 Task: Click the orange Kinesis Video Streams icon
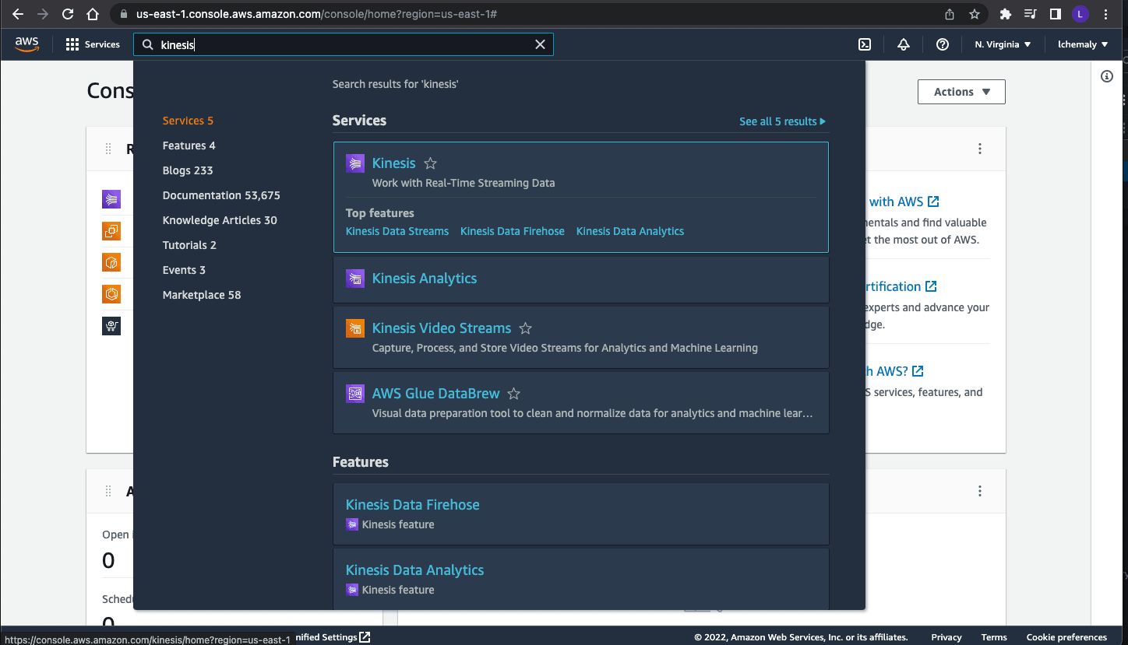tap(355, 328)
